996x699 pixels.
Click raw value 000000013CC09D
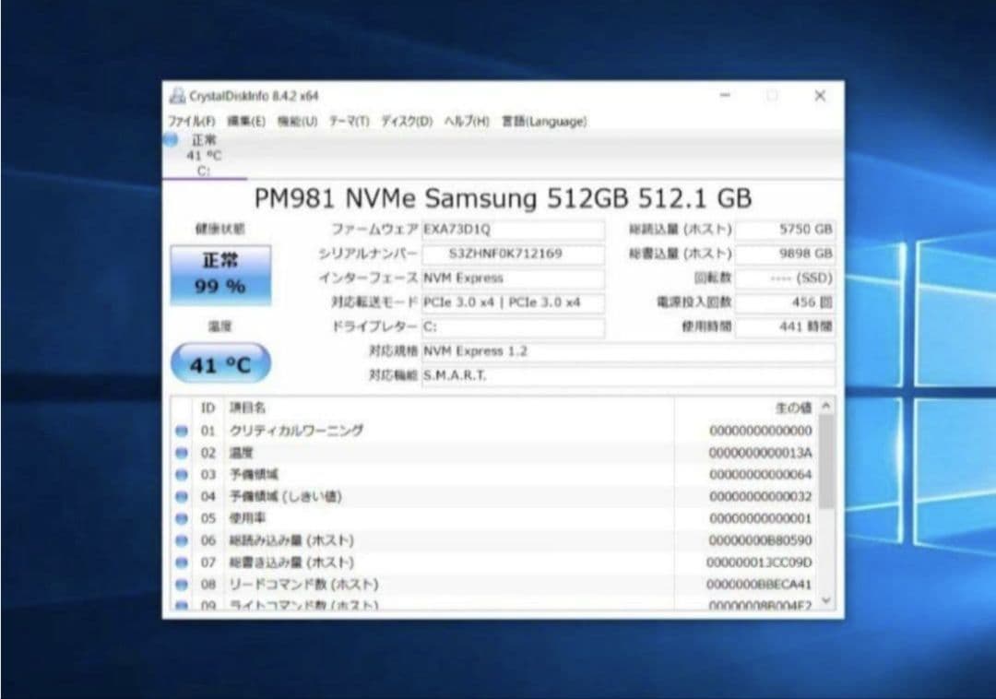pos(759,563)
